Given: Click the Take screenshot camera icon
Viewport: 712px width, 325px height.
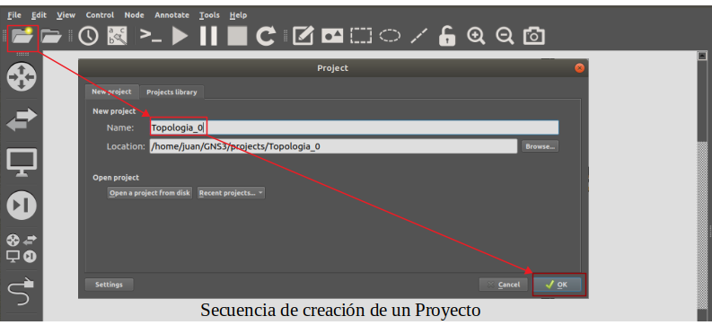Looking at the screenshot, I should (534, 36).
